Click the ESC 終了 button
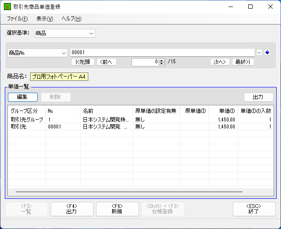This screenshot has width=281, height=229. click(254, 209)
